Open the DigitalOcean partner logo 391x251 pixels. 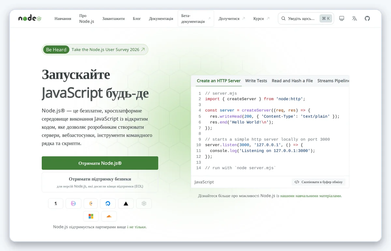coord(108,203)
